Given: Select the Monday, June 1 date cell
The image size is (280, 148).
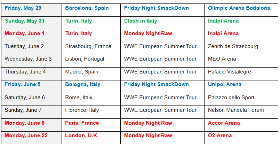Looking at the screenshot, I should 24,33.
